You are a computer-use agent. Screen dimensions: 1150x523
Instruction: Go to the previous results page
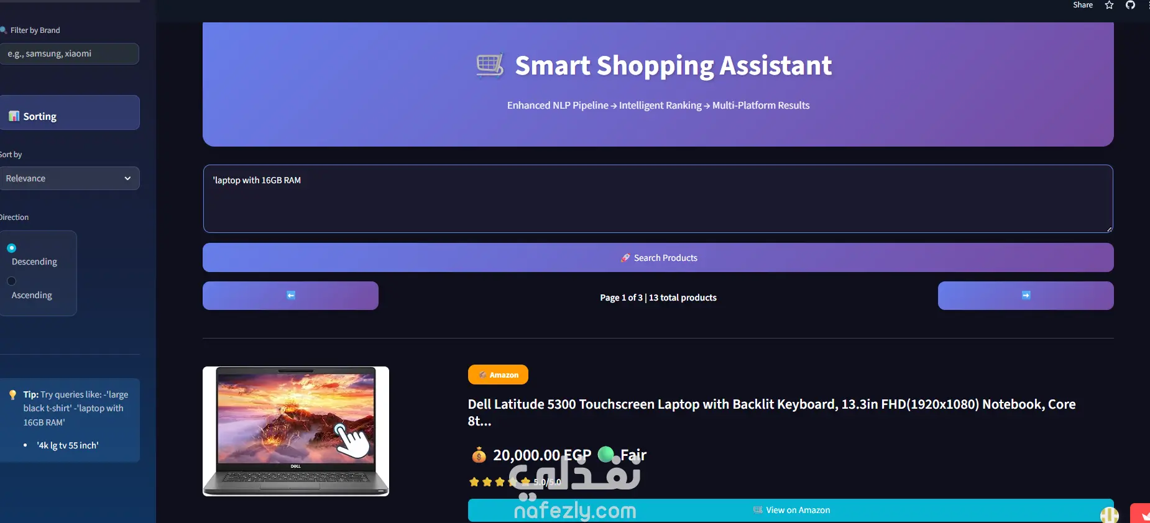tap(290, 296)
